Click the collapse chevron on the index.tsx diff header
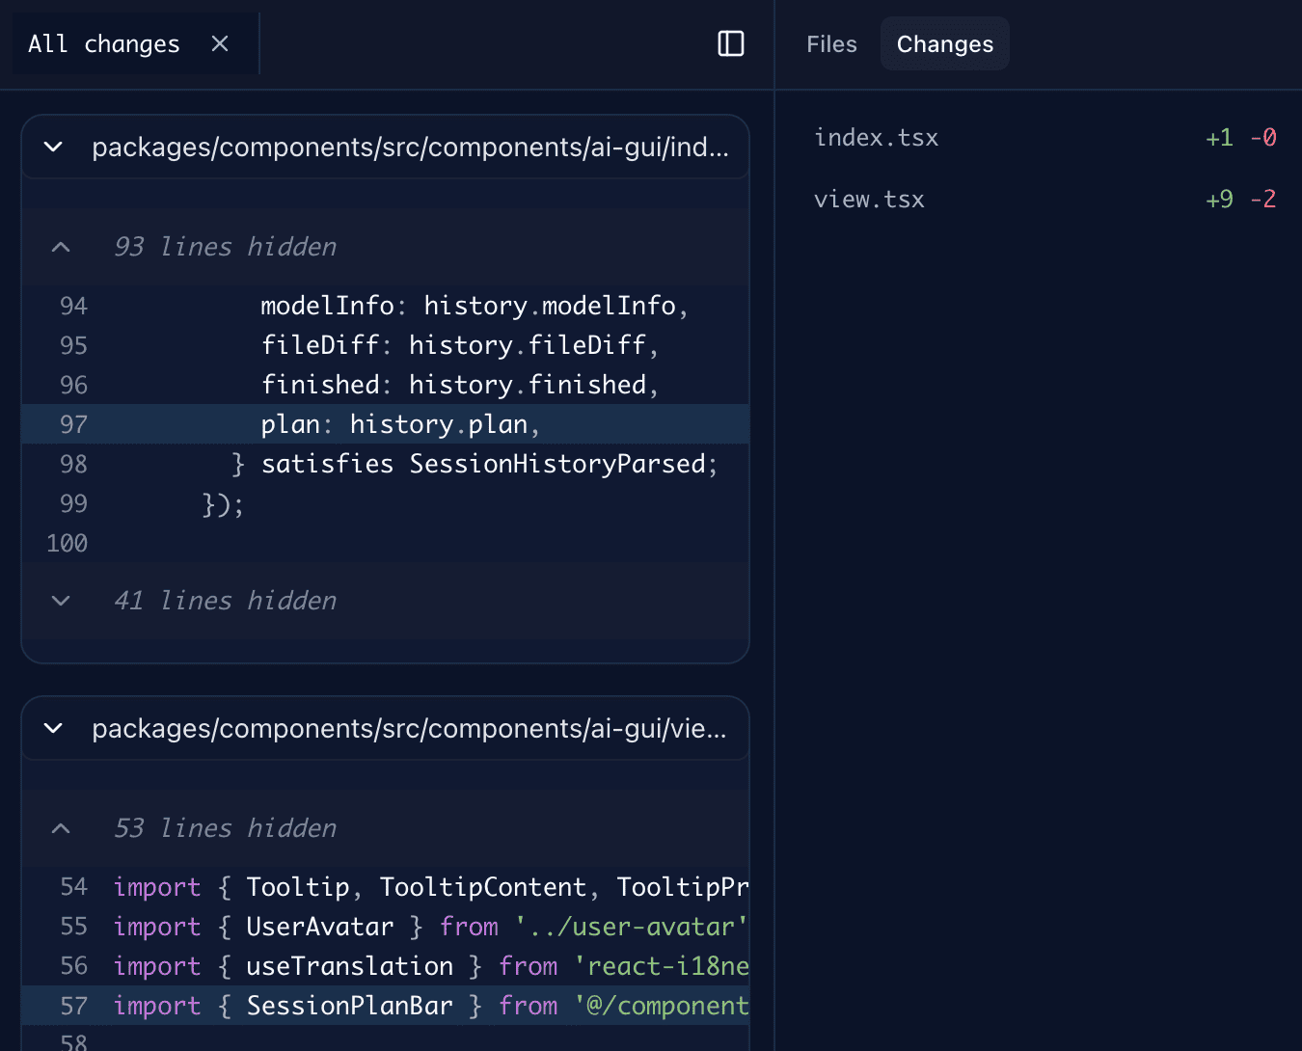1302x1051 pixels. point(53,147)
